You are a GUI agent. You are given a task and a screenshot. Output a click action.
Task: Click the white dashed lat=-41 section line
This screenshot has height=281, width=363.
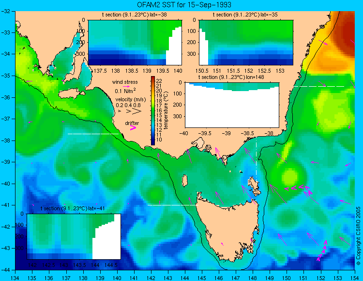pyautogui.click(x=173, y=205)
